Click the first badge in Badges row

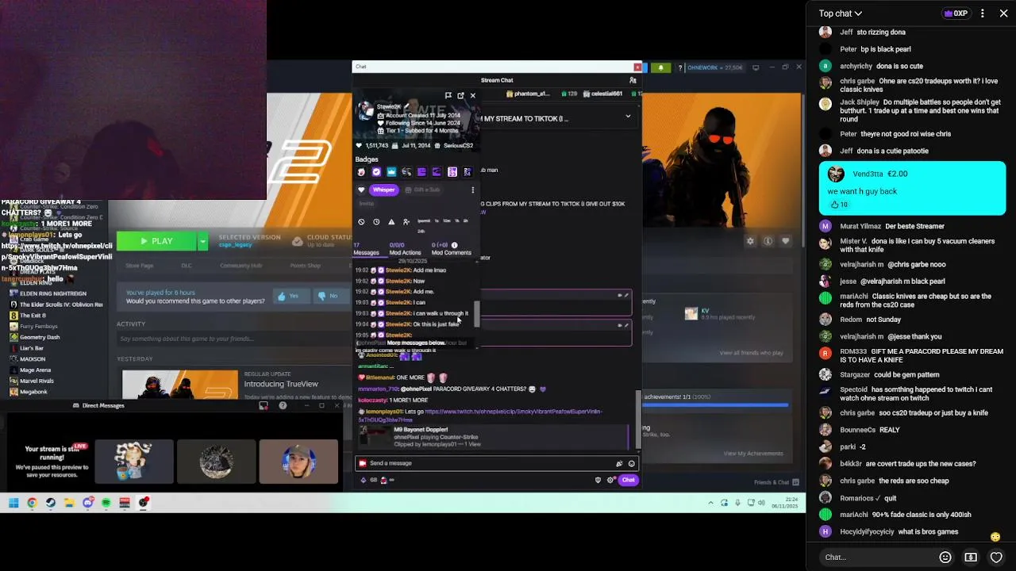(x=361, y=172)
